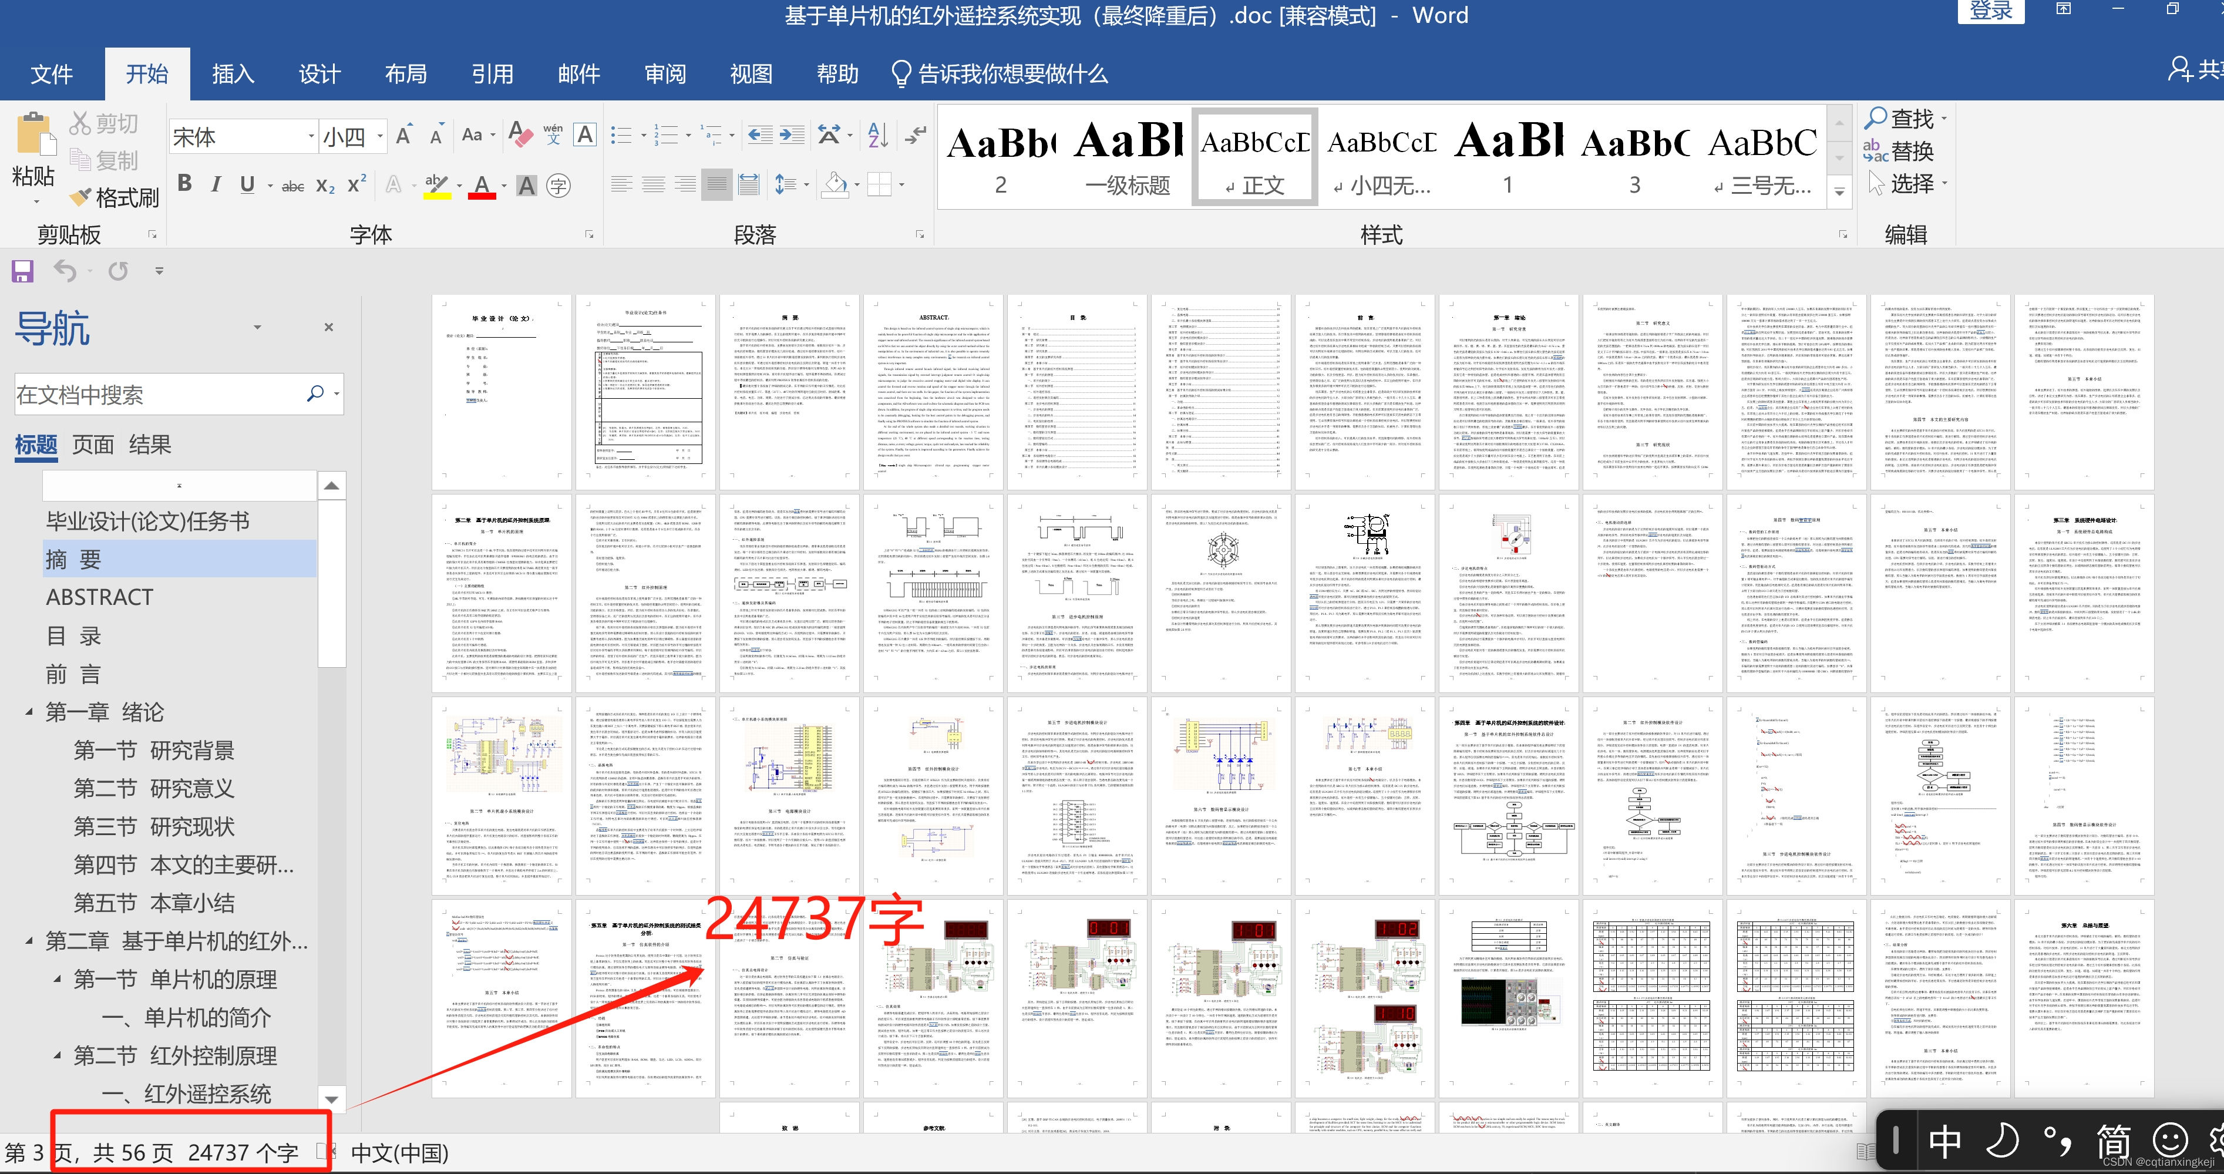Switch to the 设计 (Design) tab

(319, 74)
